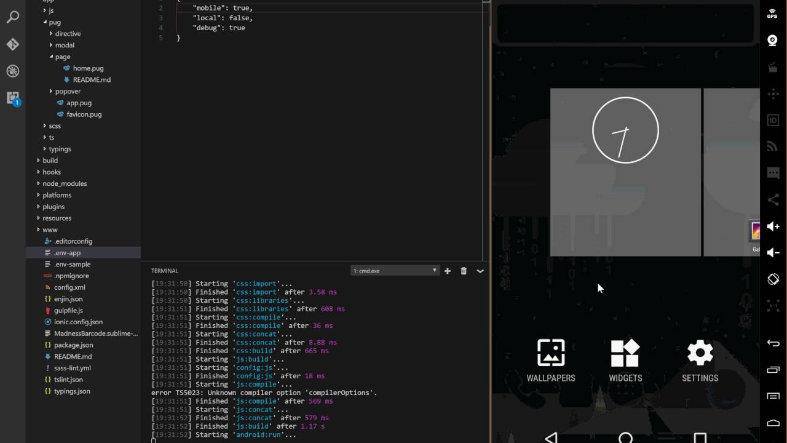The image size is (787, 443).
Task: Open the Search view in activity bar
Action: (x=12, y=17)
